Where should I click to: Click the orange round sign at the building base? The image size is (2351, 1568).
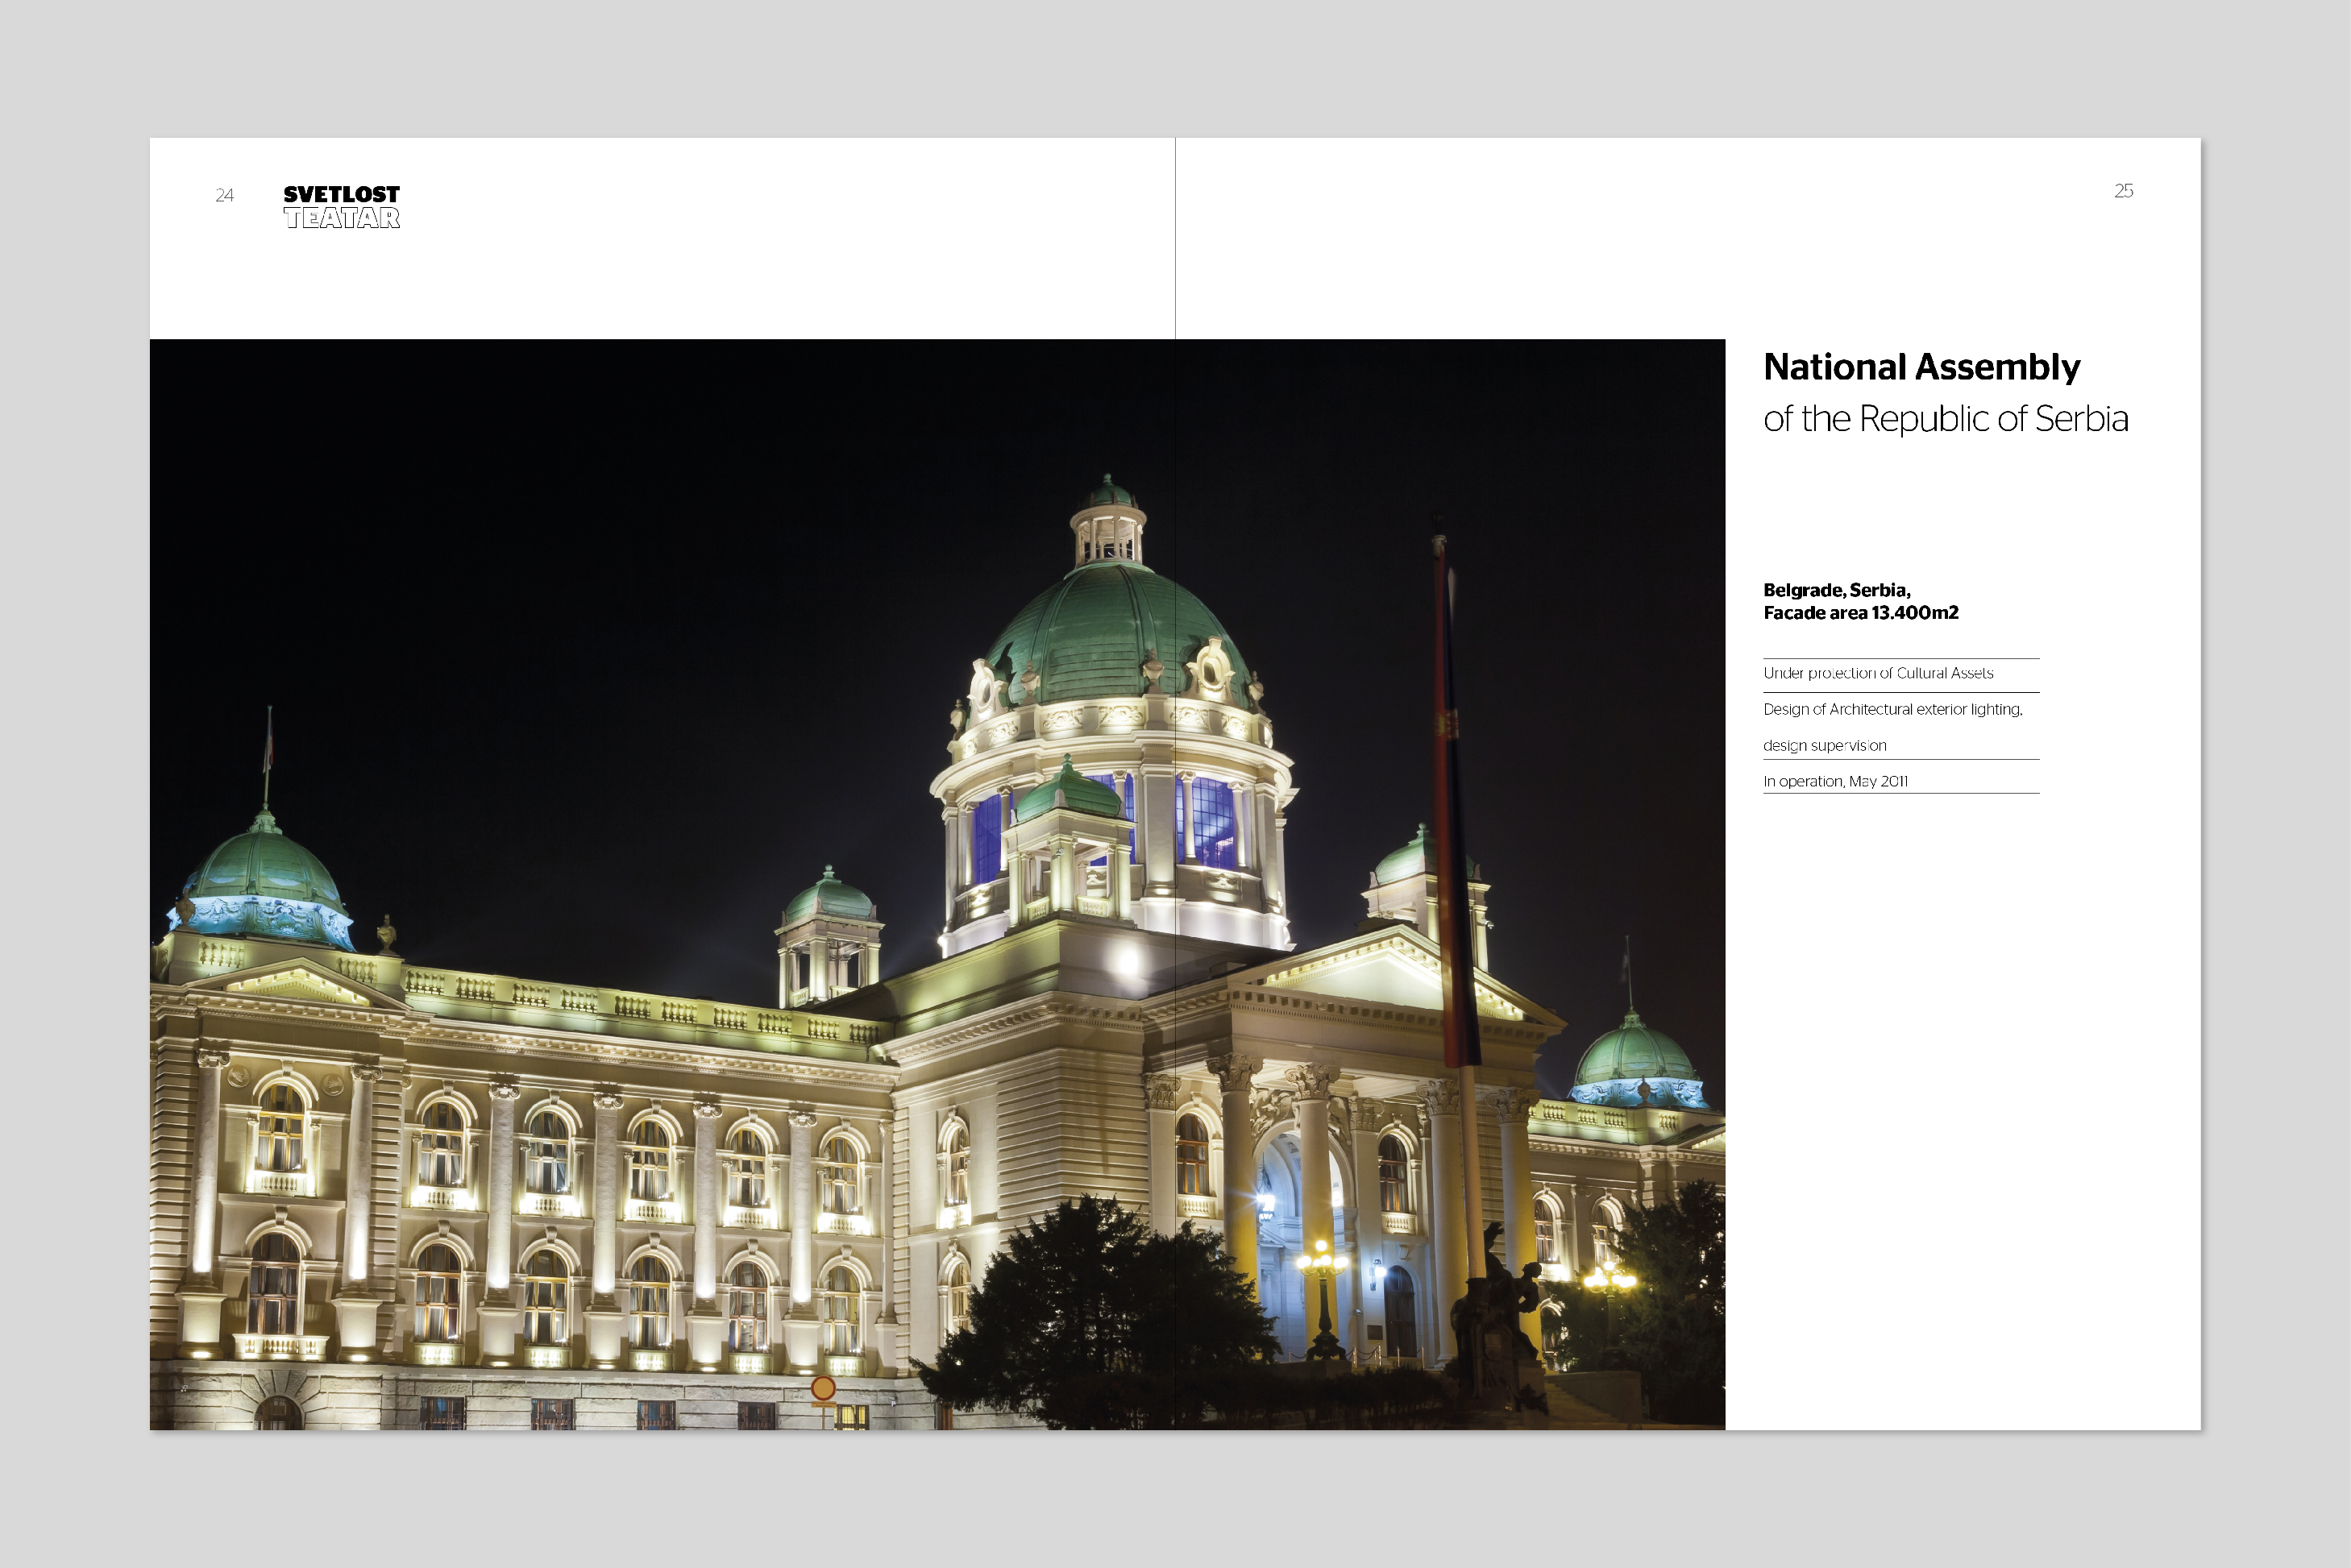822,1388
